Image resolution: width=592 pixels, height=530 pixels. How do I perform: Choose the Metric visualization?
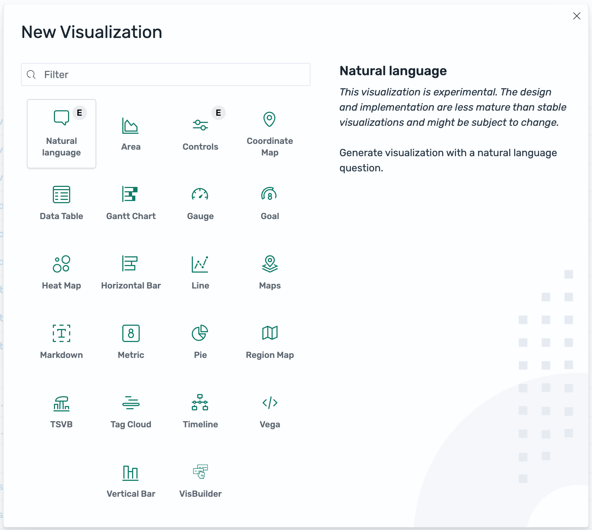coord(131,341)
